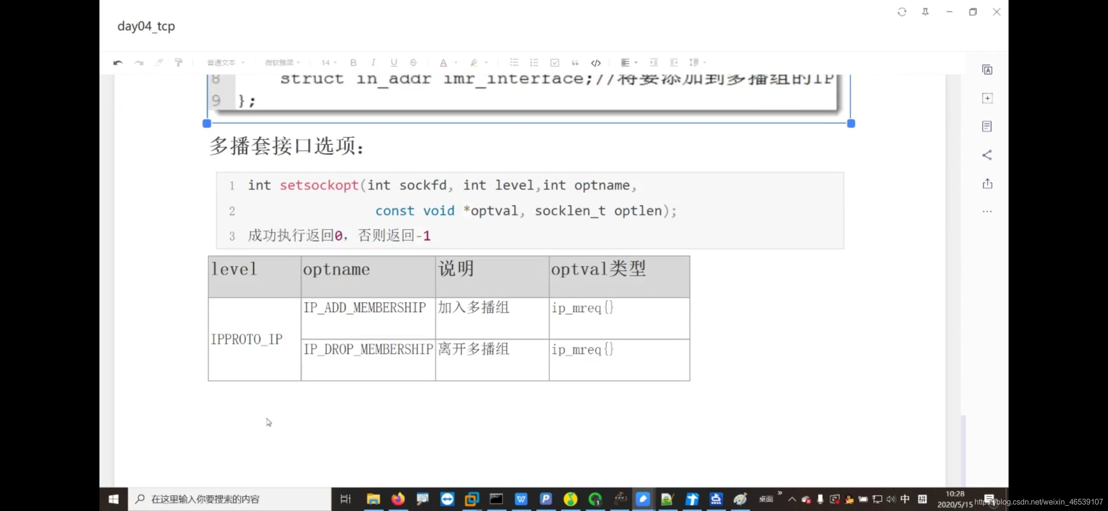
Task: Toggle bold formatting
Action: (353, 62)
